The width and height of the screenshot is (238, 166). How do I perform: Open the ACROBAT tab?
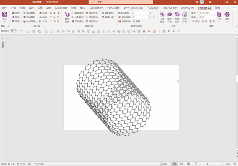[154, 8]
